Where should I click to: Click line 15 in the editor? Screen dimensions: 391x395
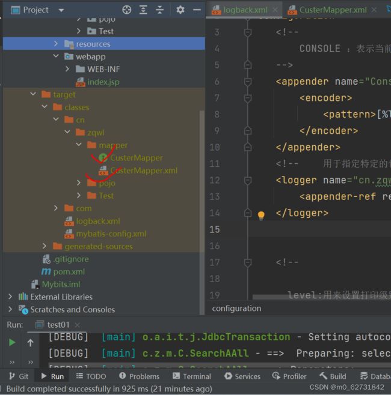point(319,229)
